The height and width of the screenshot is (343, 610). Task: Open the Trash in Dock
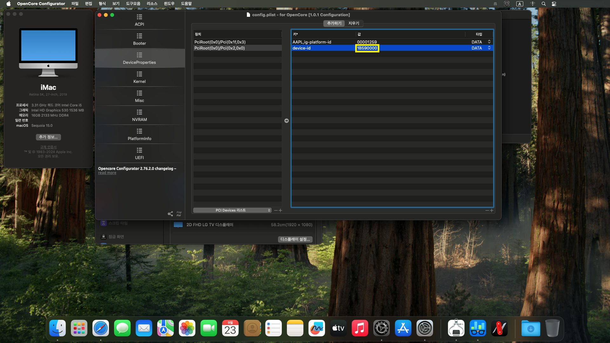click(552, 328)
